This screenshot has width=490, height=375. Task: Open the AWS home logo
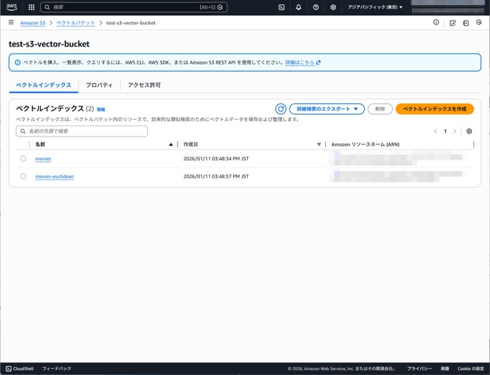pos(12,7)
